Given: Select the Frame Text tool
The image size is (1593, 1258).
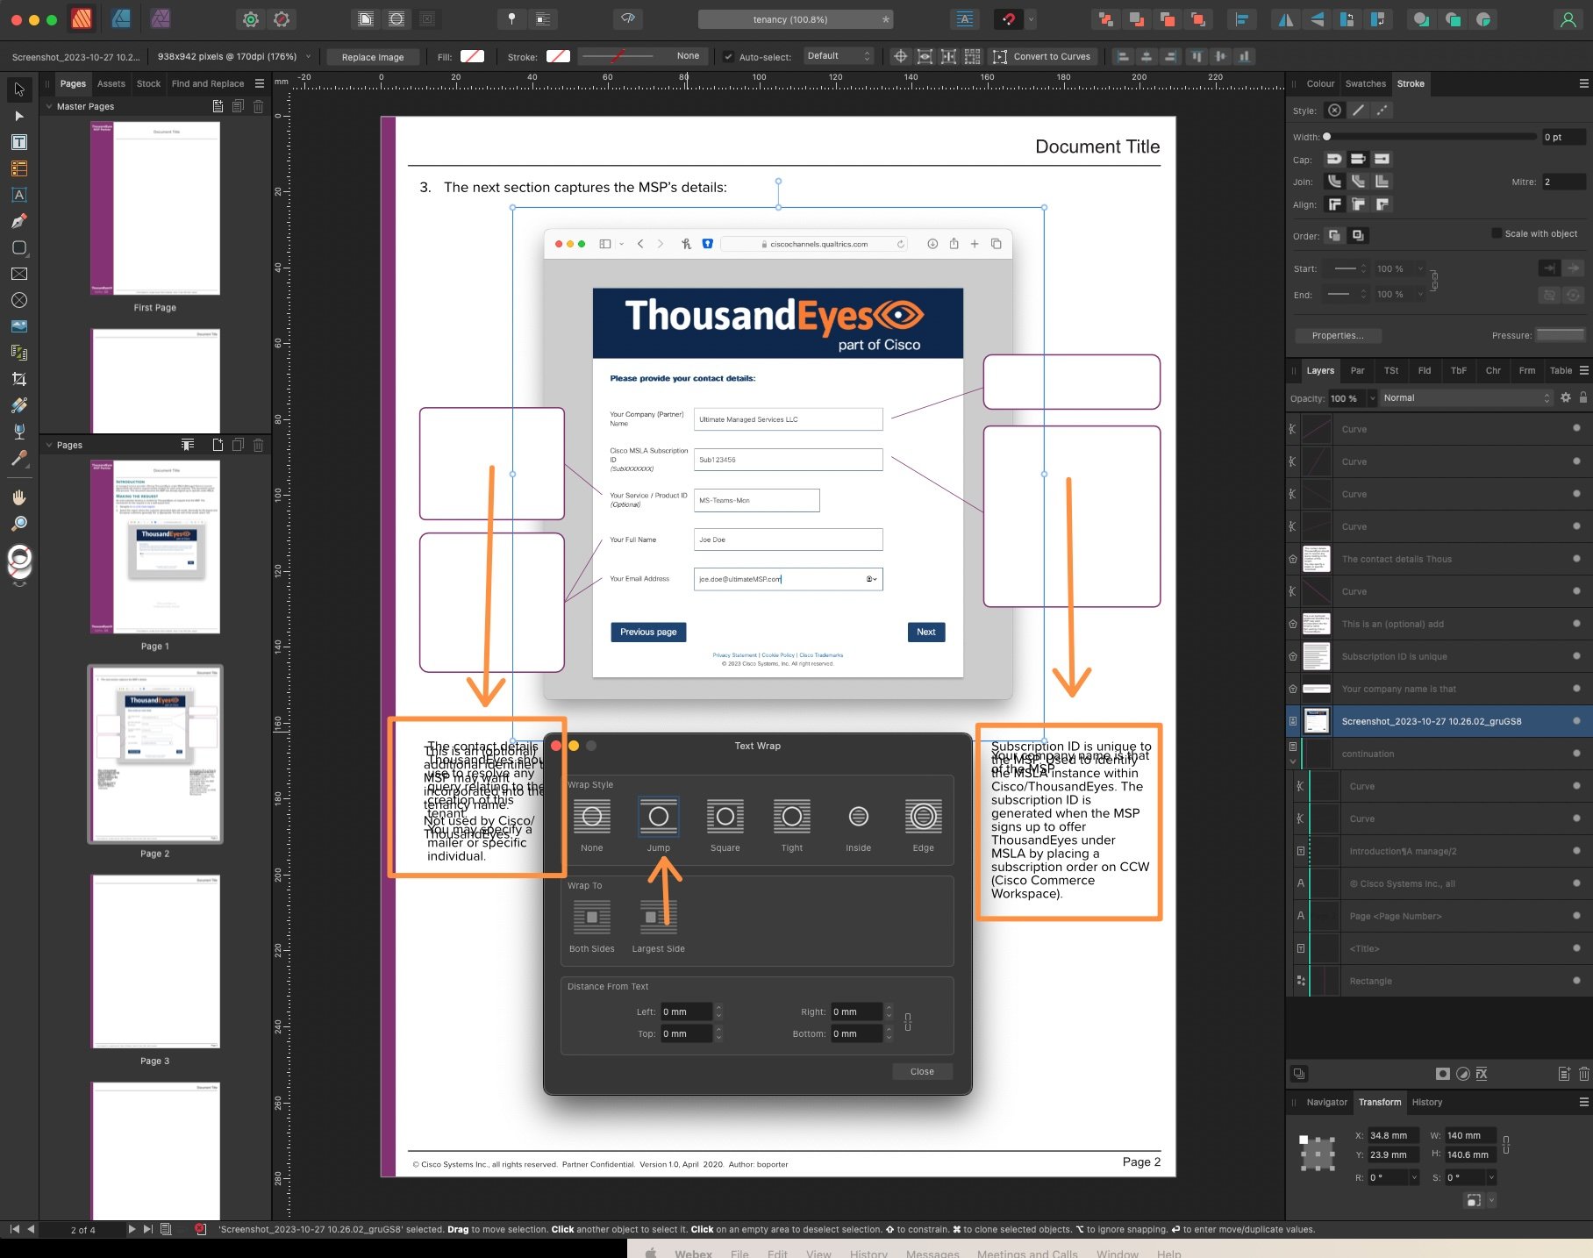Looking at the screenshot, I should click(19, 142).
